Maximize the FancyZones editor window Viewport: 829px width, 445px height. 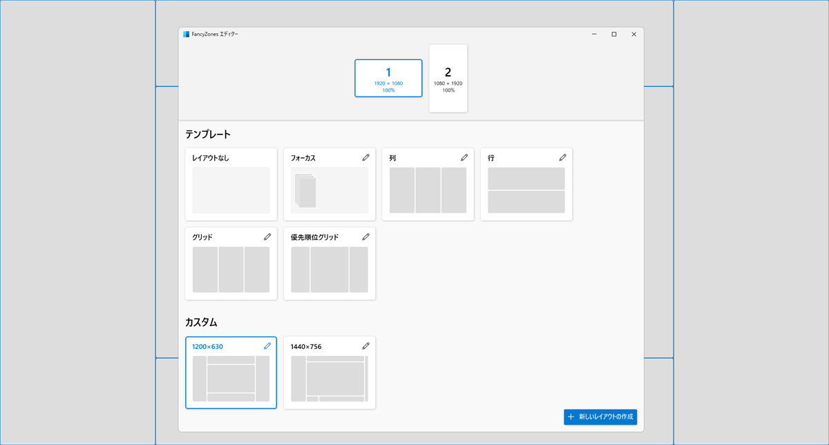coord(613,34)
